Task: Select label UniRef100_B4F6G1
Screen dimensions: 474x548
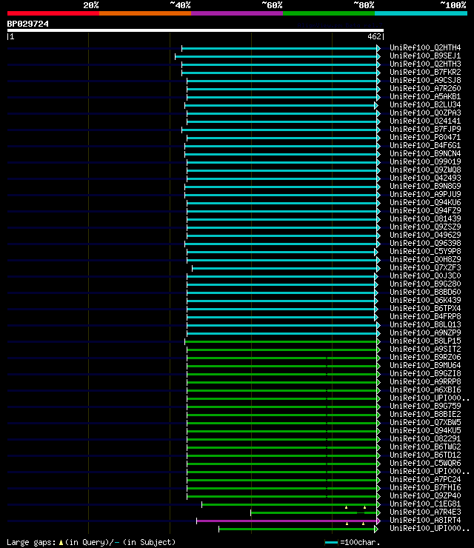Action: [425, 145]
